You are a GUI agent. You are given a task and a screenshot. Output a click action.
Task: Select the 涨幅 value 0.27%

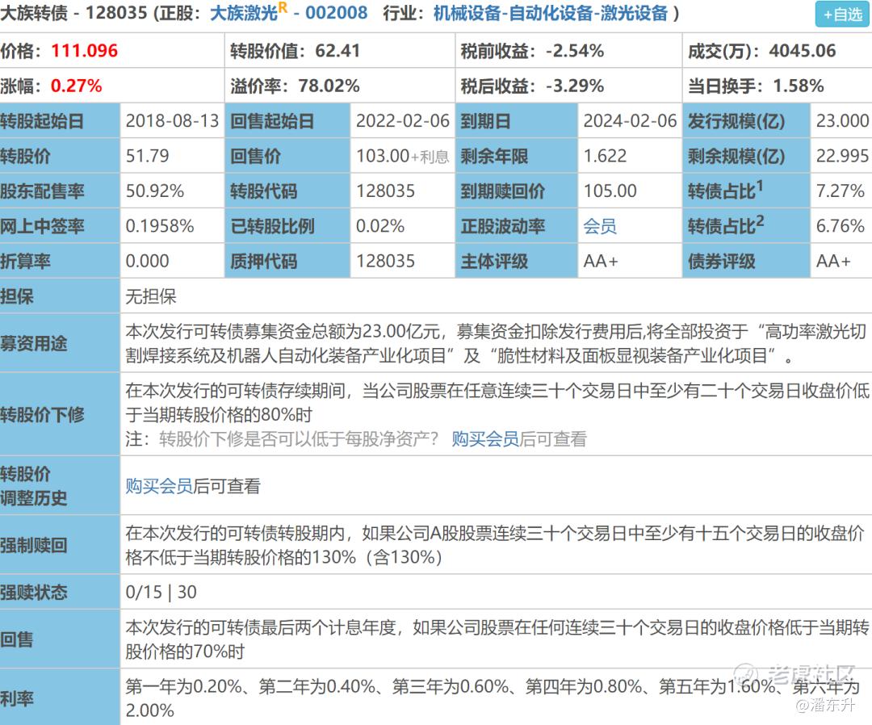pos(76,86)
